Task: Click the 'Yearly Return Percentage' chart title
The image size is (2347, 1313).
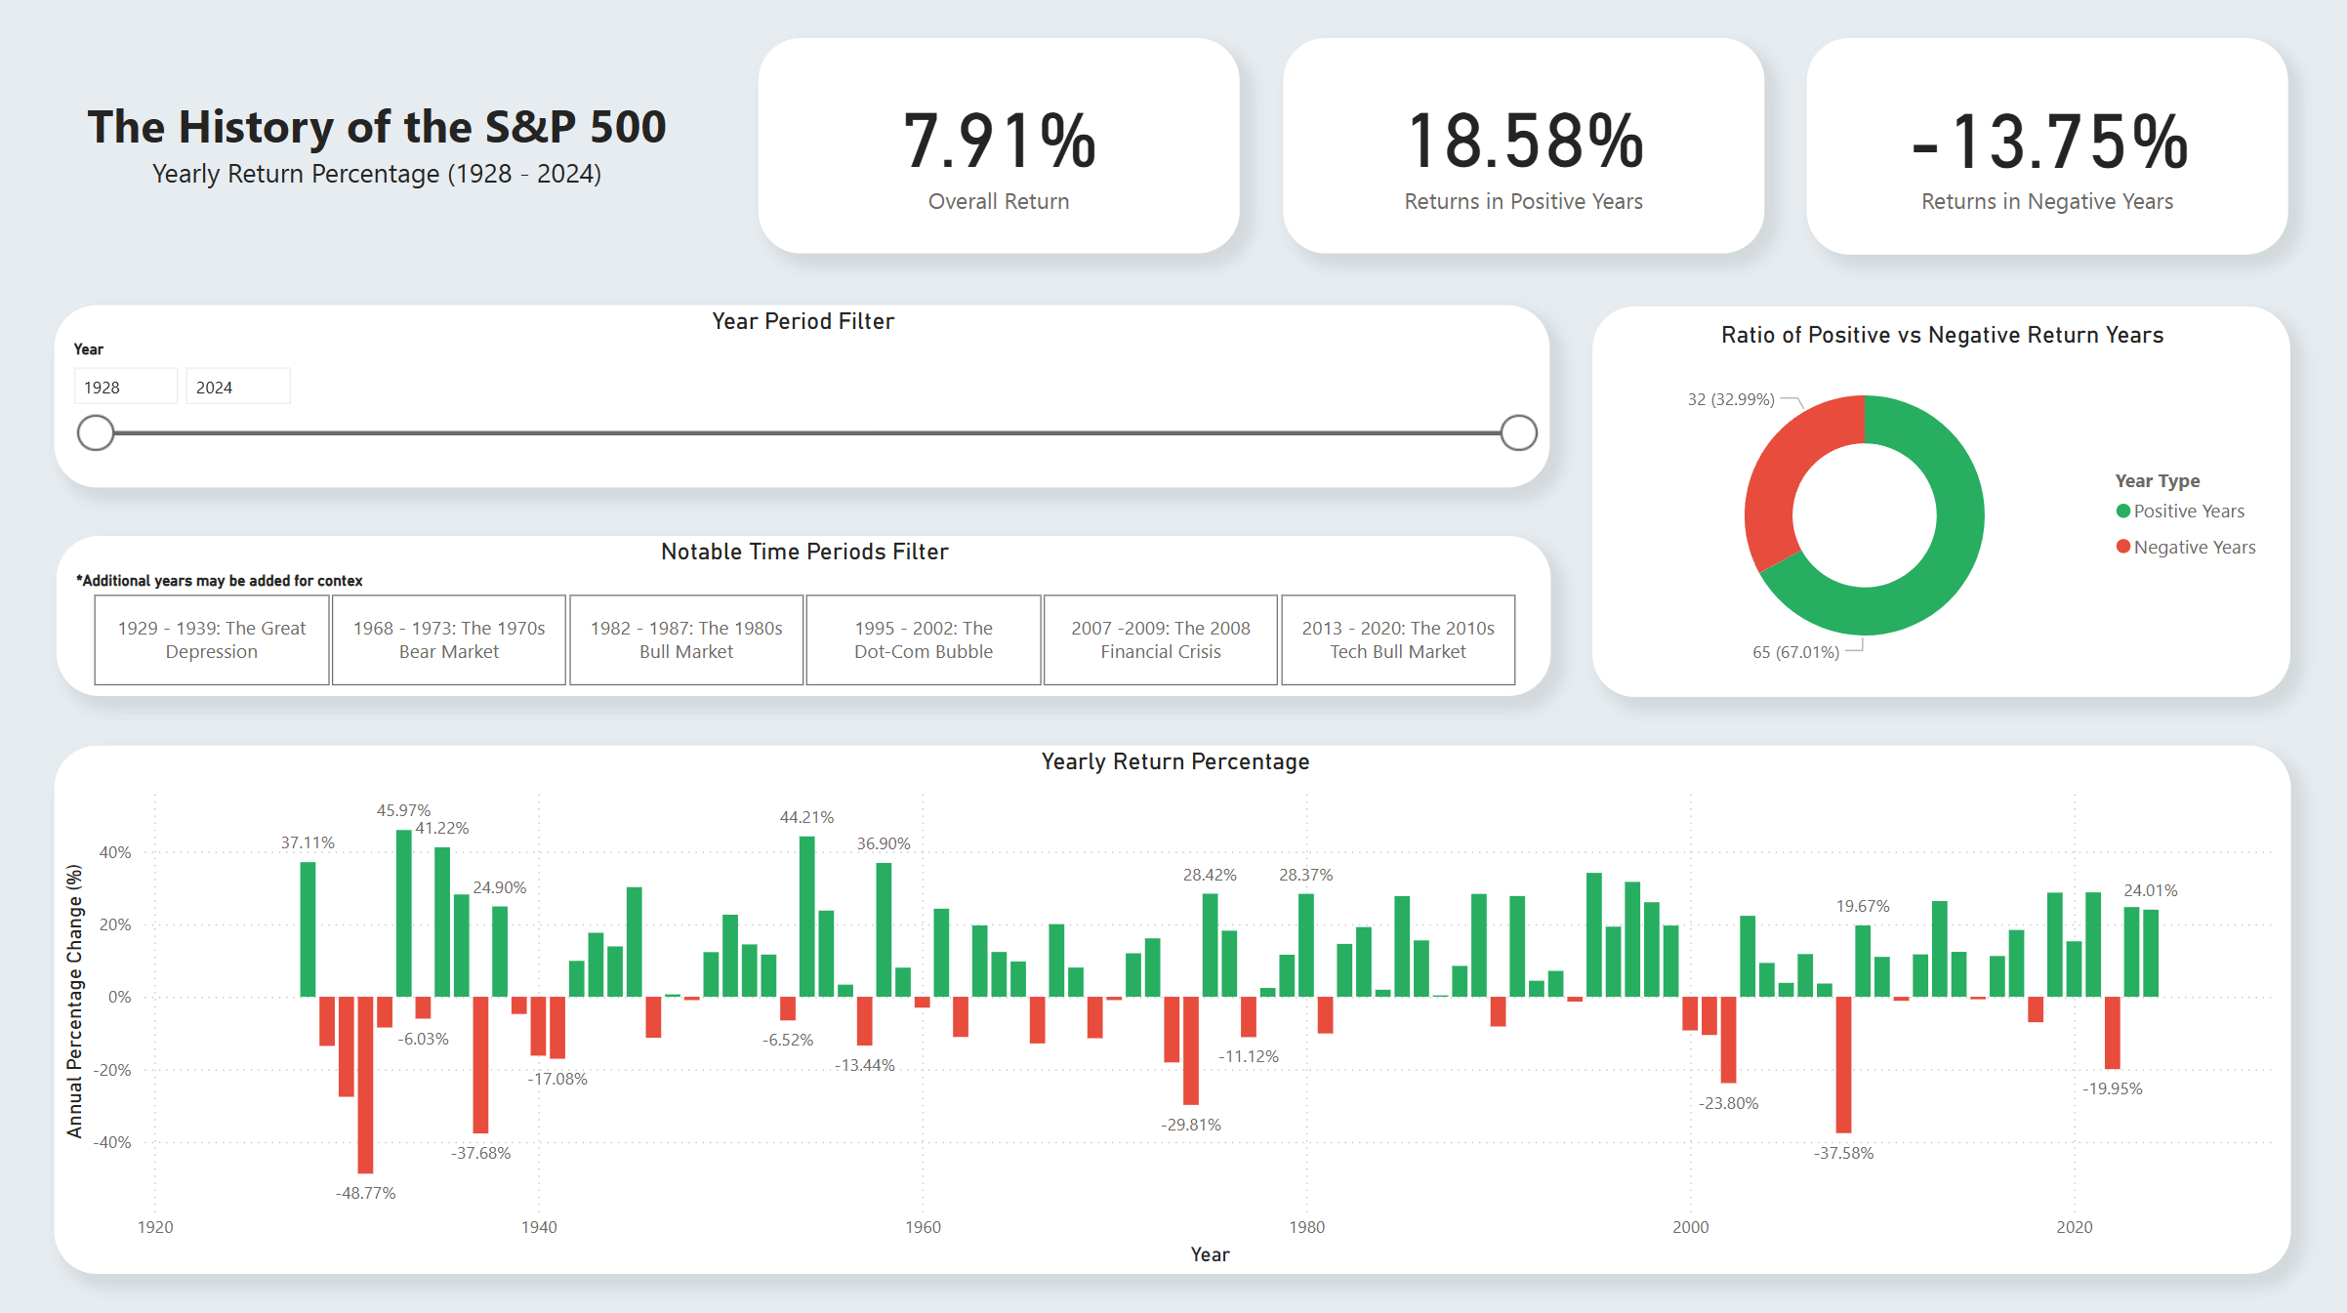Action: coord(1175,761)
